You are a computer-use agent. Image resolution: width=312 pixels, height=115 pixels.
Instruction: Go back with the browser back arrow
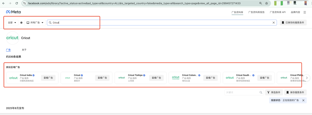click(3, 3)
